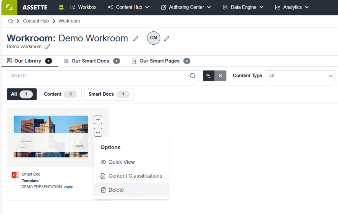Select the All filter button

click(x=22, y=94)
